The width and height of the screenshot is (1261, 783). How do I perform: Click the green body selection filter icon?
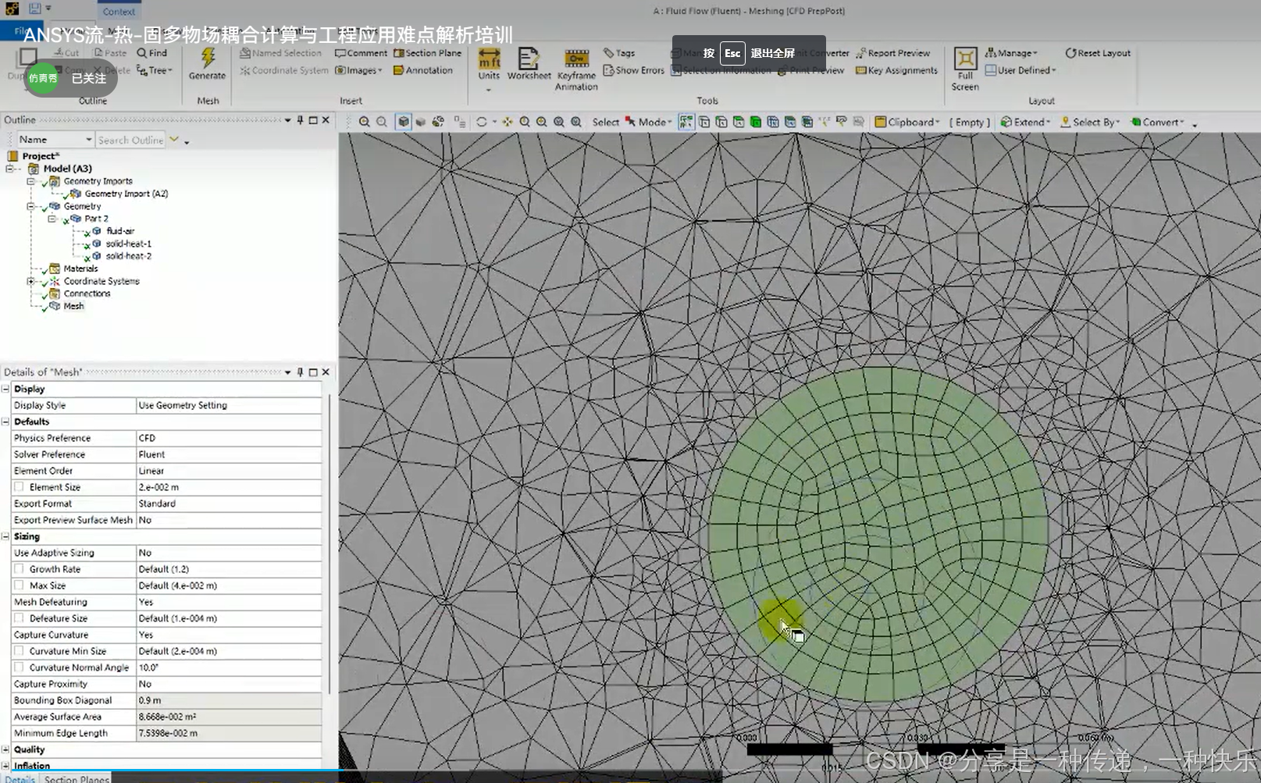[x=756, y=122]
